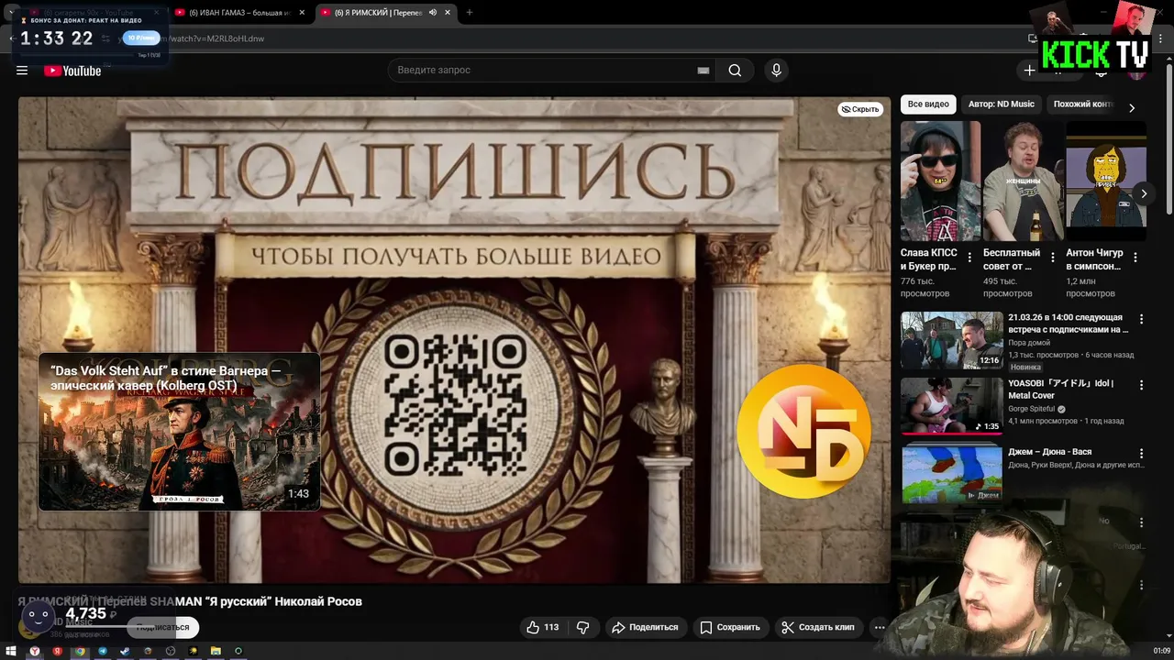Image resolution: width=1174 pixels, height=660 pixels.
Task: Open more actions ellipsis below the video
Action: point(880,627)
